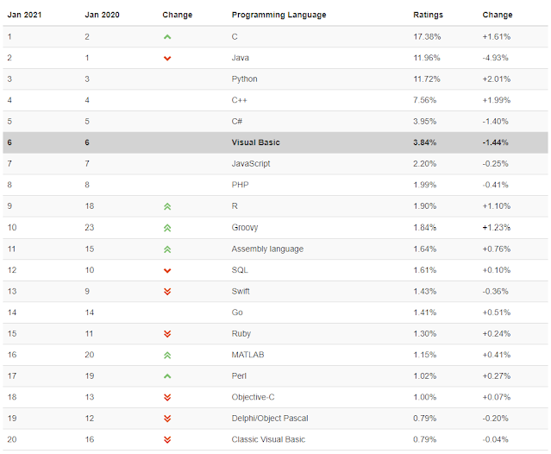The height and width of the screenshot is (454, 551).
Task: Click the green double-up arrow in R row
Action: (x=167, y=207)
